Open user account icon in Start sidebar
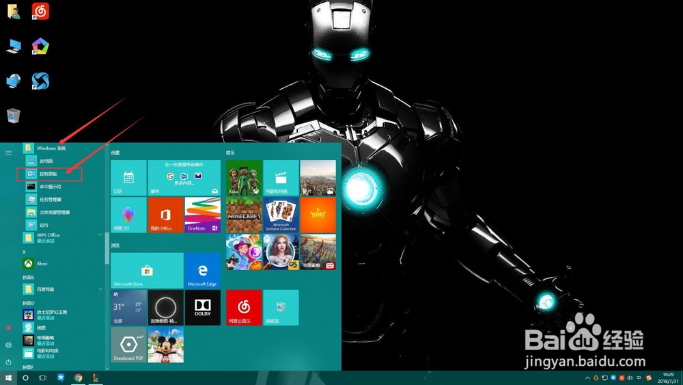Screen dimensions: 683x385 [x=8, y=328]
